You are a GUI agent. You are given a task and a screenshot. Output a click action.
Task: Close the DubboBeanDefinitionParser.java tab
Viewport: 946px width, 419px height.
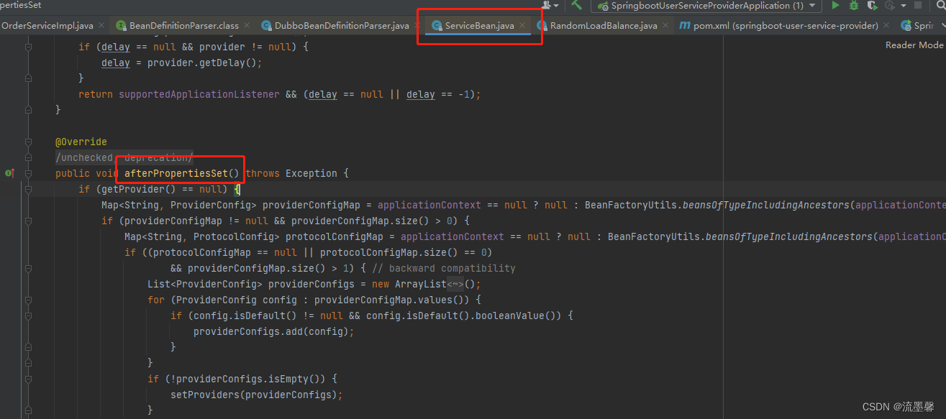click(x=417, y=26)
